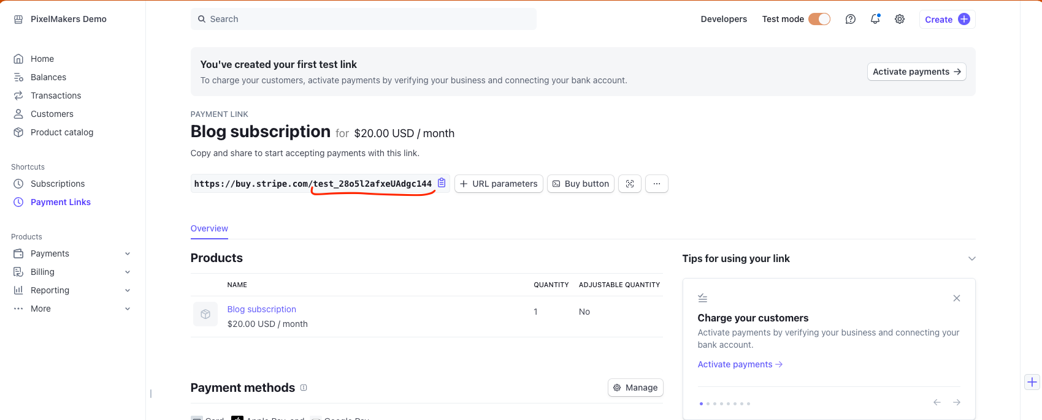
Task: Click the ADJUSTABLE QUANTITY column header
Action: click(x=619, y=285)
